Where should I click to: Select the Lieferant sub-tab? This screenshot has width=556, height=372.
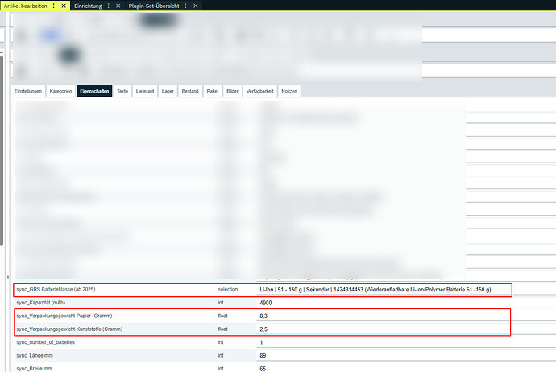(x=145, y=92)
